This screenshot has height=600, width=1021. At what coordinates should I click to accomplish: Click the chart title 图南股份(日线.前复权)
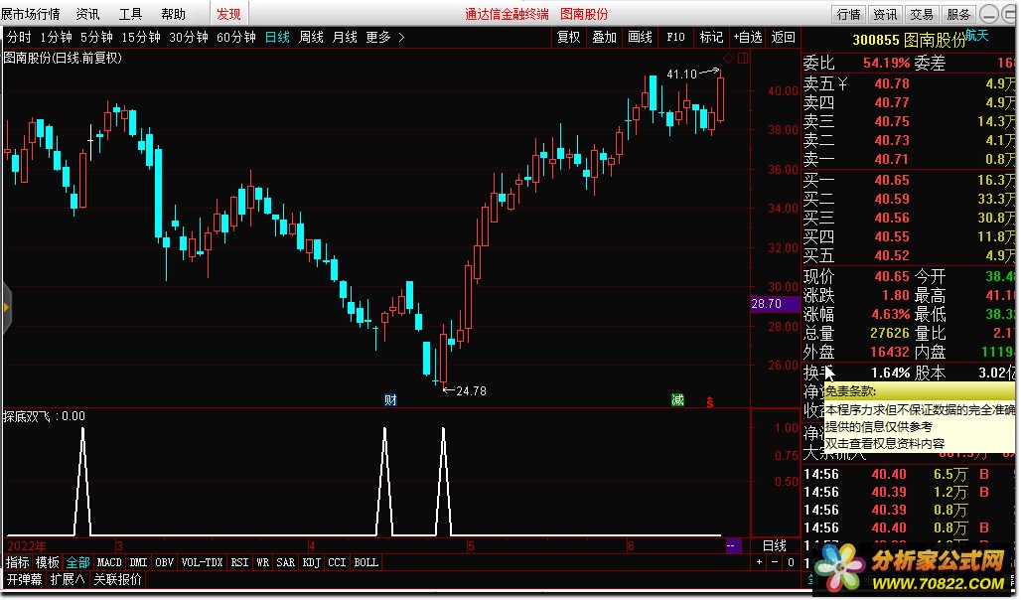pos(63,58)
